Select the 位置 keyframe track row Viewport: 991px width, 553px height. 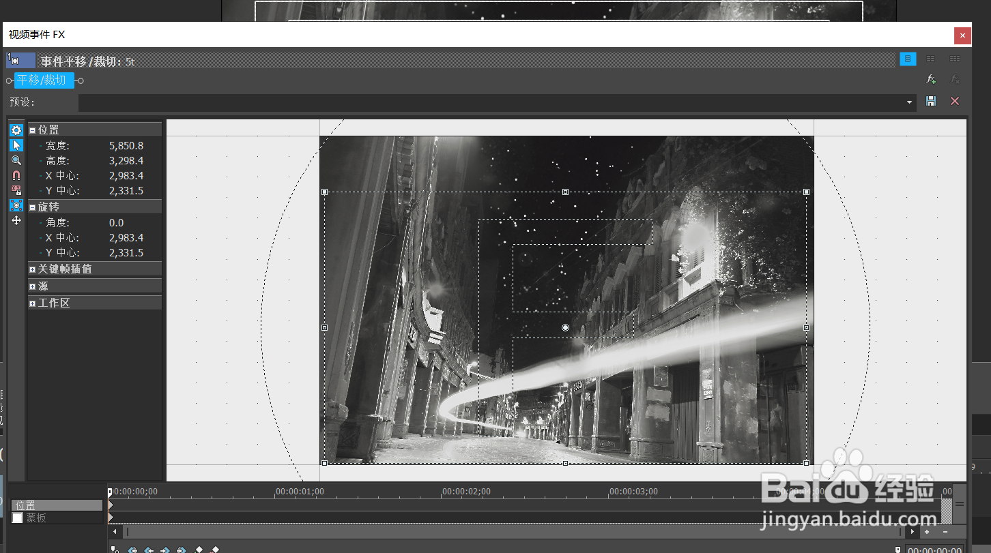point(57,505)
